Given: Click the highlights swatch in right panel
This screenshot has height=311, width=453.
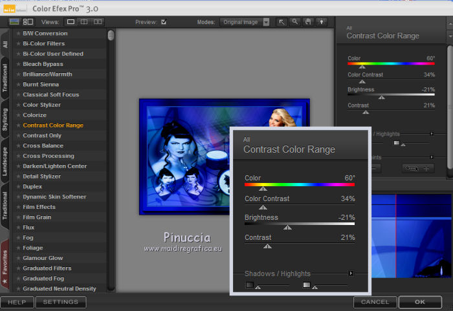Looking at the screenshot, I should coord(396,143).
